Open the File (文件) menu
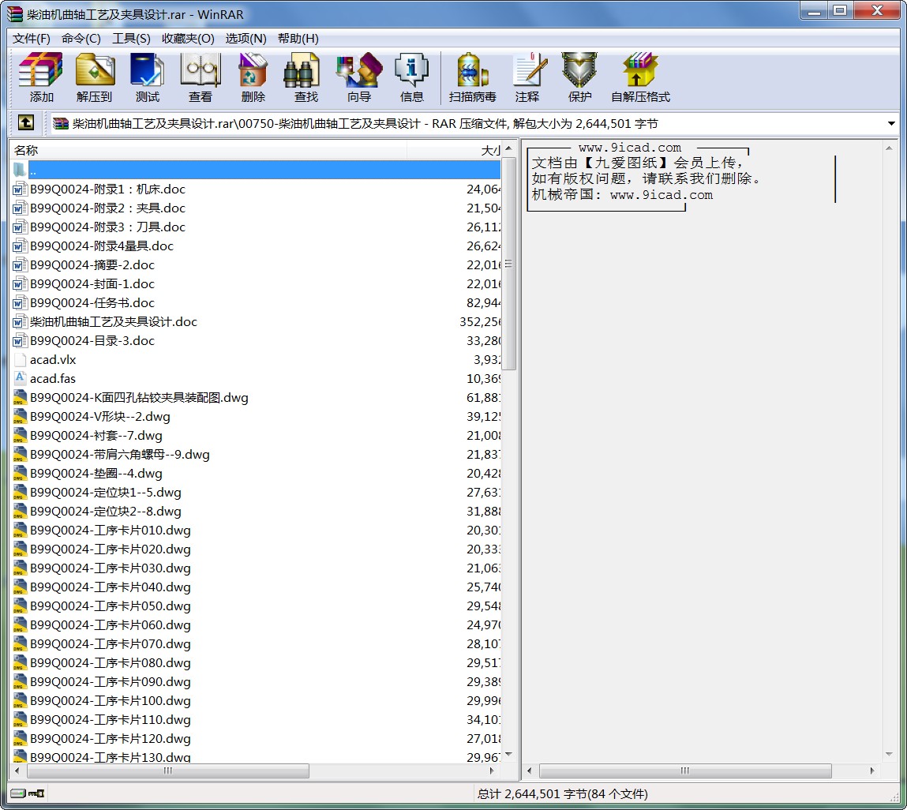The width and height of the screenshot is (907, 810). point(32,38)
